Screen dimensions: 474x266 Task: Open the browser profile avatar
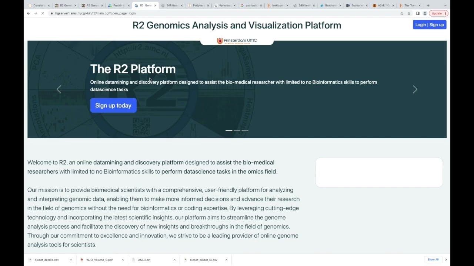425,13
